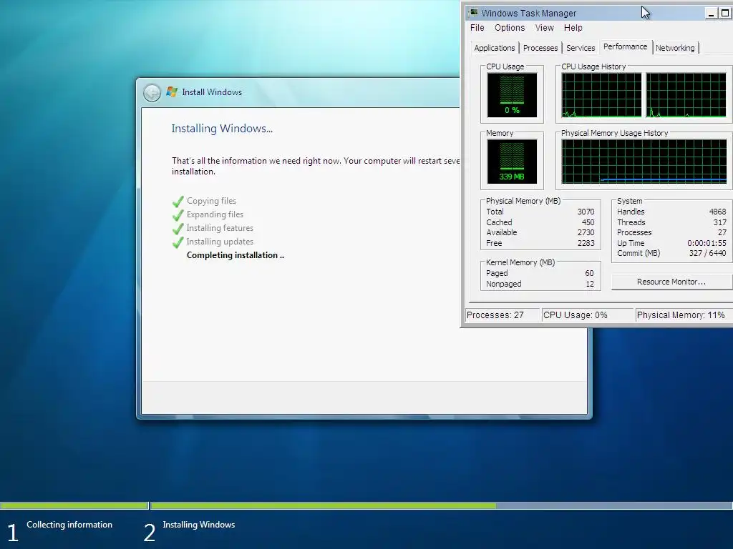Click the Copying files step text
The width and height of the screenshot is (733, 549).
(x=211, y=201)
